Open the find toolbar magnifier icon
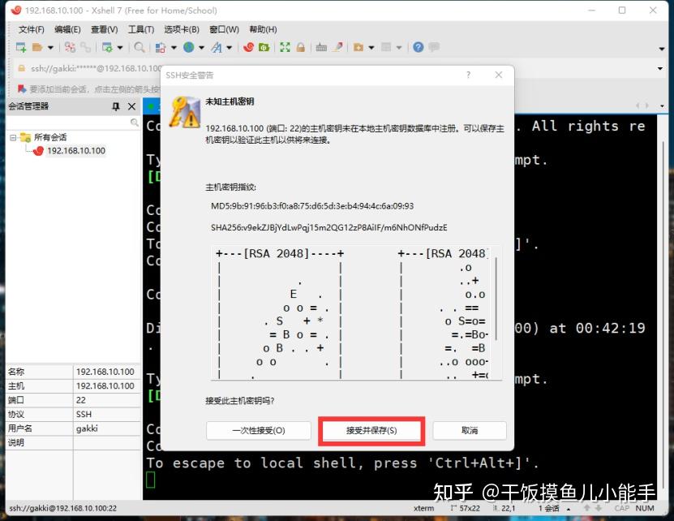 click(x=137, y=47)
